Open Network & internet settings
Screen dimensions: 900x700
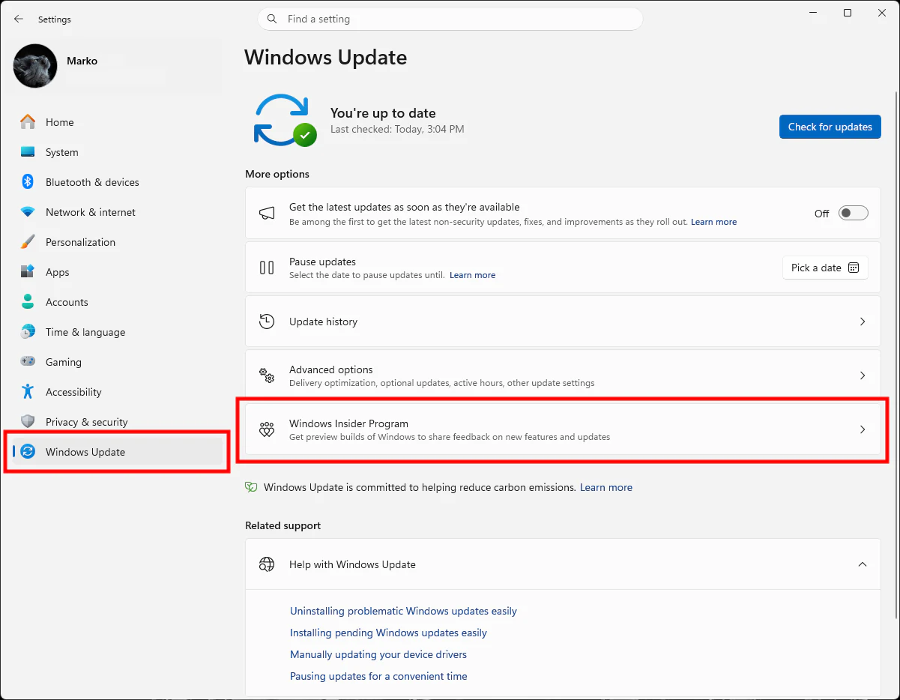(91, 212)
